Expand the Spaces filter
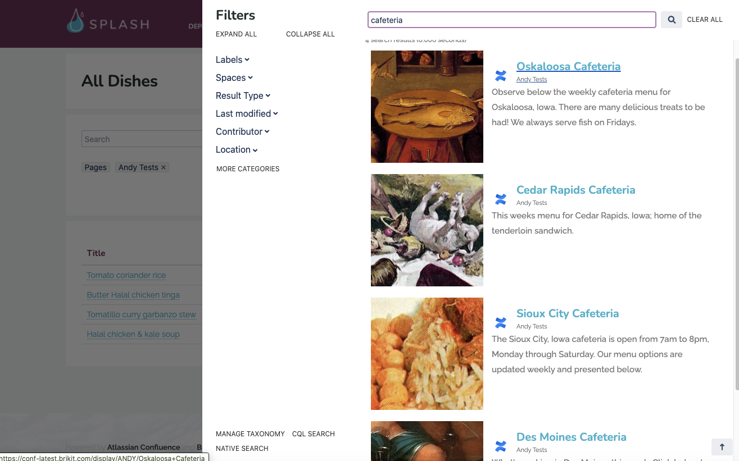The image size is (739, 461). click(234, 77)
